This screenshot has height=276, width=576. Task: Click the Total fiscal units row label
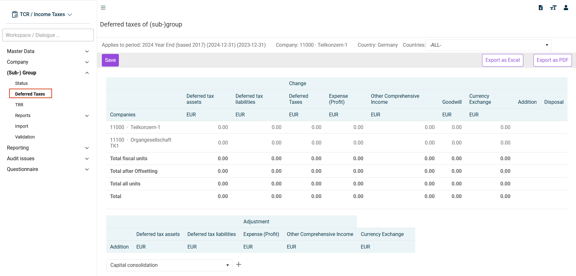pyautogui.click(x=129, y=158)
